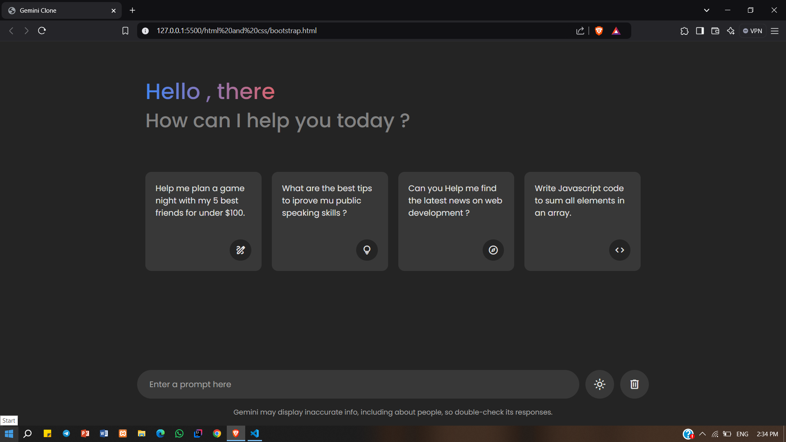786x442 pixels.
Task: Open Visual Studio Code from the taskbar
Action: 255,433
